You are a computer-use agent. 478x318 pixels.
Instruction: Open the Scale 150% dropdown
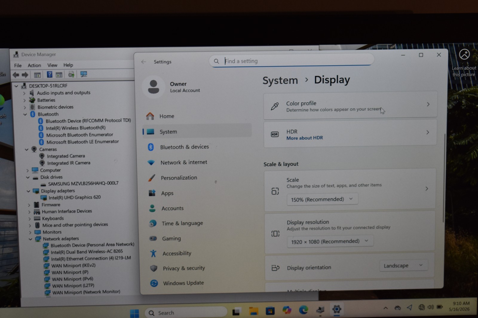(322, 199)
